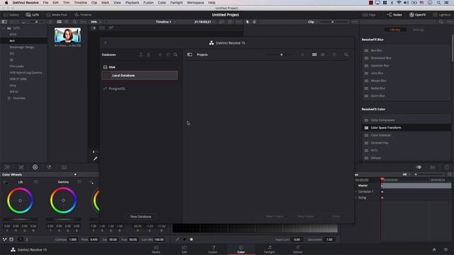
Task: Open the Color Wheels palette
Action: 35,167
